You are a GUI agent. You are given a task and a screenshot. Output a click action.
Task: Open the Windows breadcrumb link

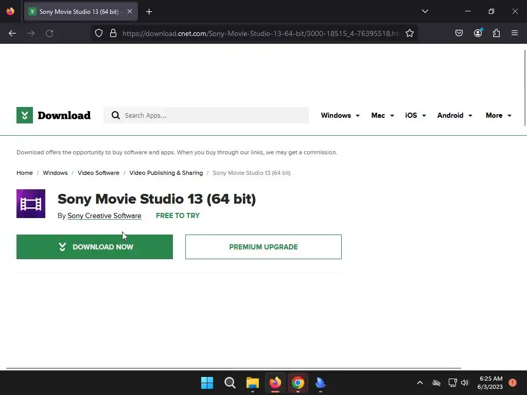click(55, 173)
